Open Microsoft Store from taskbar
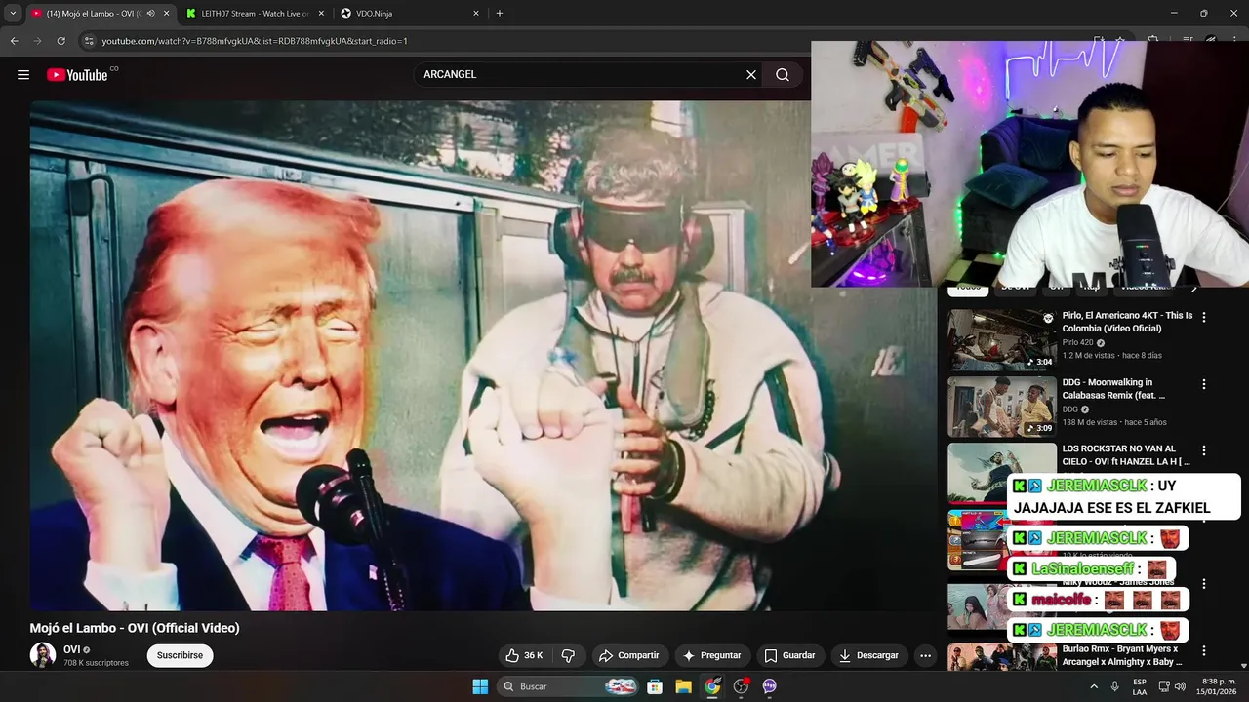This screenshot has width=1249, height=702. 656,686
